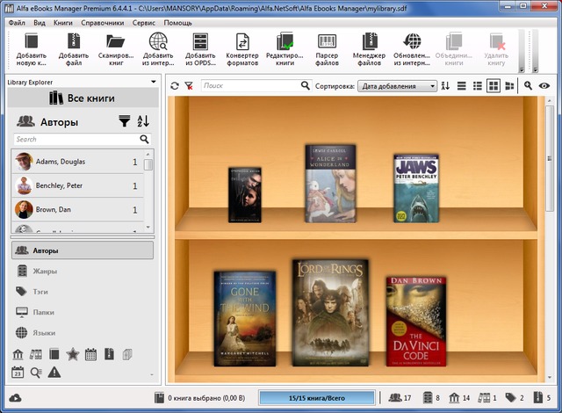562x413 pixels.
Task: Toggle the eye preview panel icon
Action: click(544, 86)
